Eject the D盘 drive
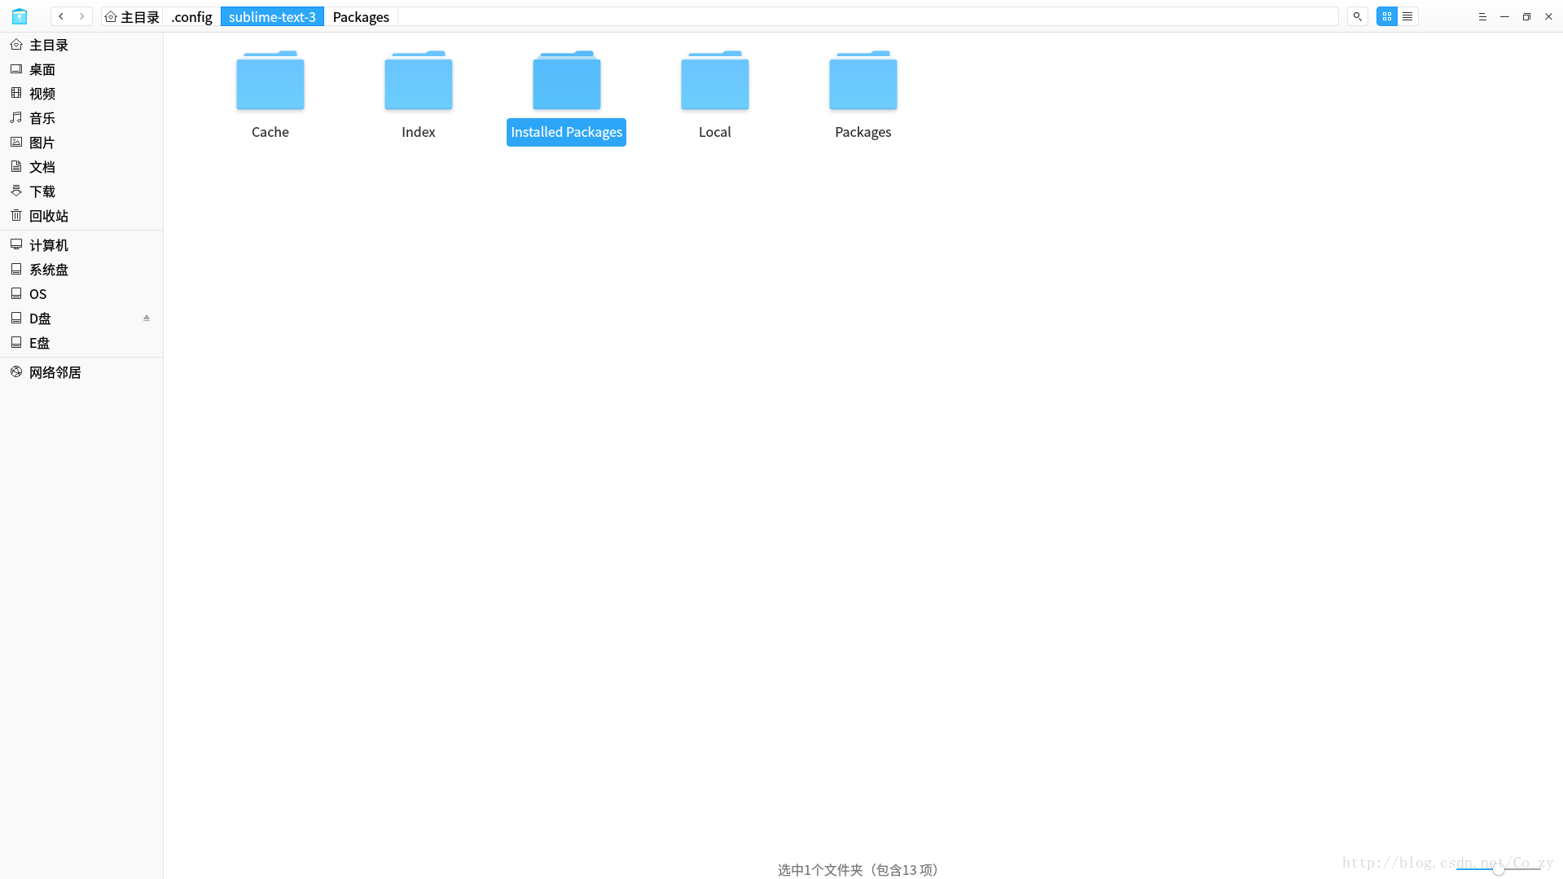 coord(147,318)
